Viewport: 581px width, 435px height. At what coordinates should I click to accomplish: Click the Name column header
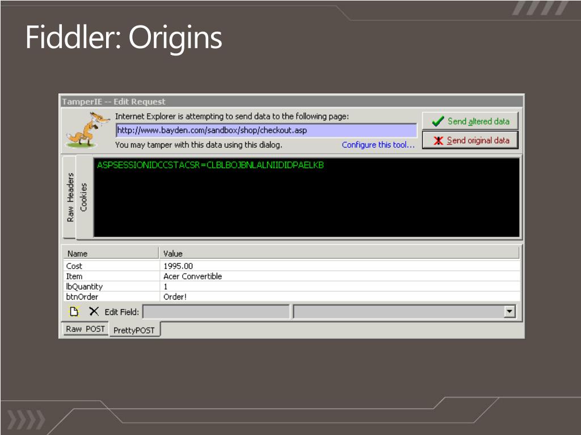(x=111, y=253)
